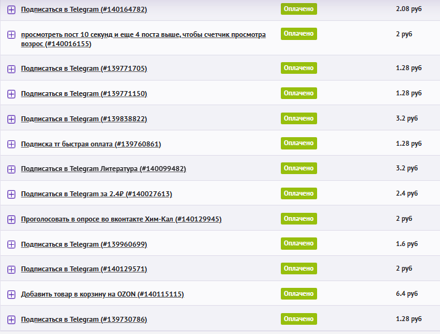
Task: Click the 6.4 руб price amount
Action: pyautogui.click(x=407, y=293)
